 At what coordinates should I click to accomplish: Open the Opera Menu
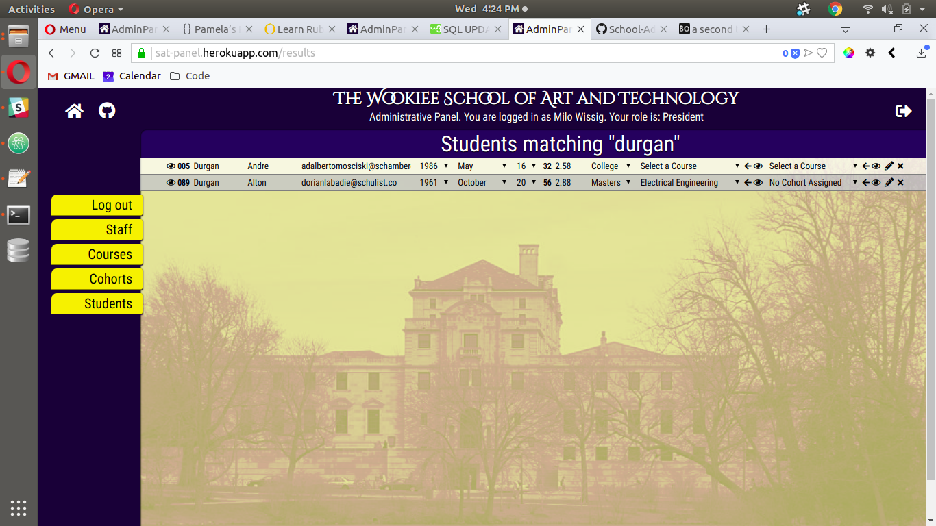pyautogui.click(x=65, y=29)
